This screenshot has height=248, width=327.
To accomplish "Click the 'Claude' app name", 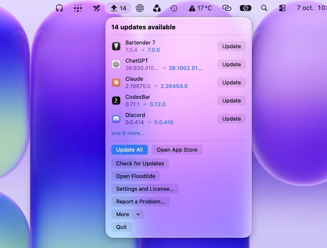I will [x=134, y=79].
